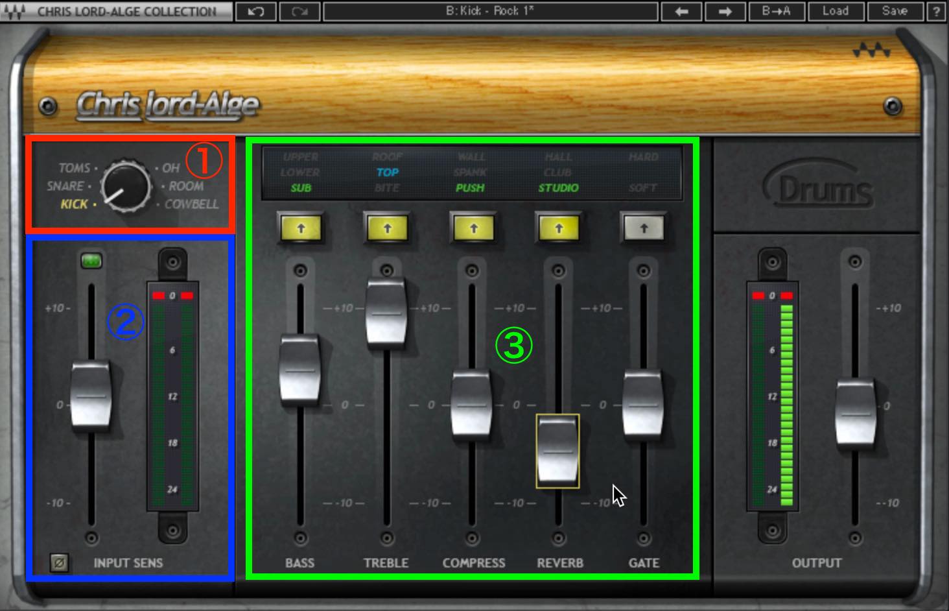Select COWBELL drum mode

coord(191,204)
